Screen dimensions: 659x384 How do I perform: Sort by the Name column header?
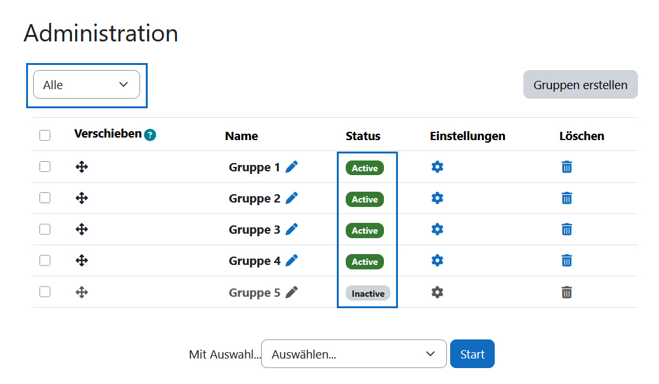click(x=241, y=136)
